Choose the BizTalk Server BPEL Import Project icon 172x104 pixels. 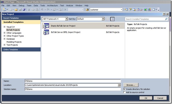click(x=46, y=32)
